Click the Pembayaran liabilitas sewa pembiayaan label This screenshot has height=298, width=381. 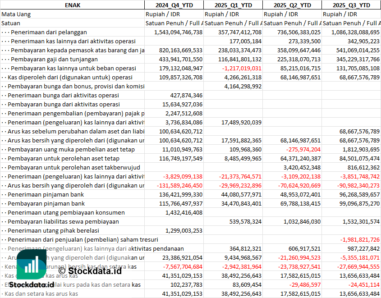click(x=63, y=221)
